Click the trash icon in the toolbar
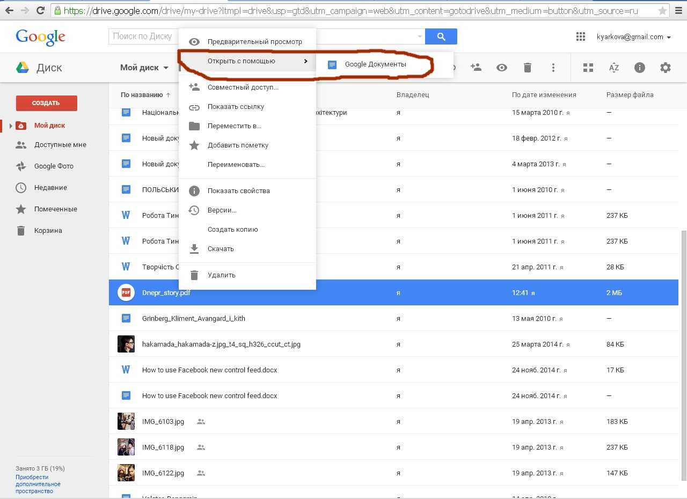 [x=528, y=68]
